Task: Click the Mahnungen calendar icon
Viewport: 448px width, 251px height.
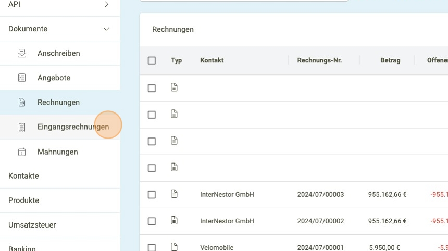Action: [22, 152]
